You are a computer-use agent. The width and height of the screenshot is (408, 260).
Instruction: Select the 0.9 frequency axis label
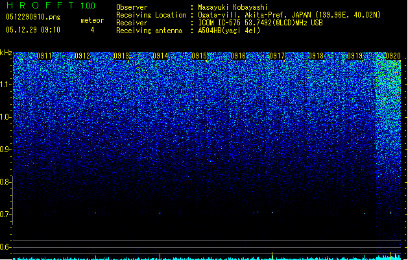tap(6, 149)
